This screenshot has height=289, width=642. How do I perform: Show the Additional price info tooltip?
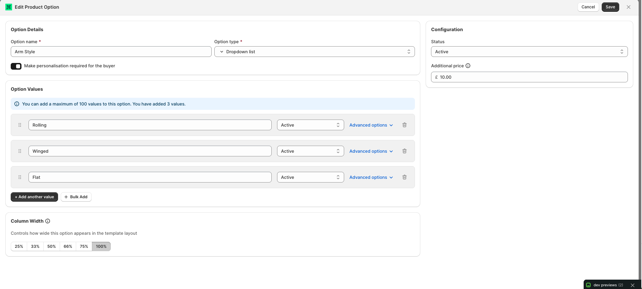[468, 66]
